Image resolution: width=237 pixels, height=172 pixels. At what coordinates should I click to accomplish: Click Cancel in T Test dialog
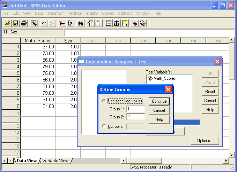tap(210, 101)
